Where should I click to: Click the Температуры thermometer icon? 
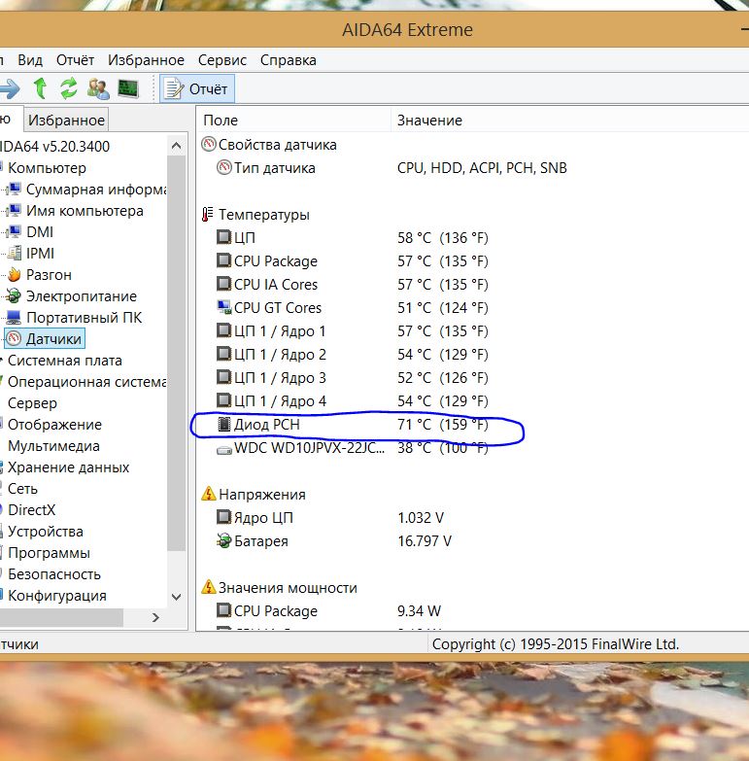(208, 214)
